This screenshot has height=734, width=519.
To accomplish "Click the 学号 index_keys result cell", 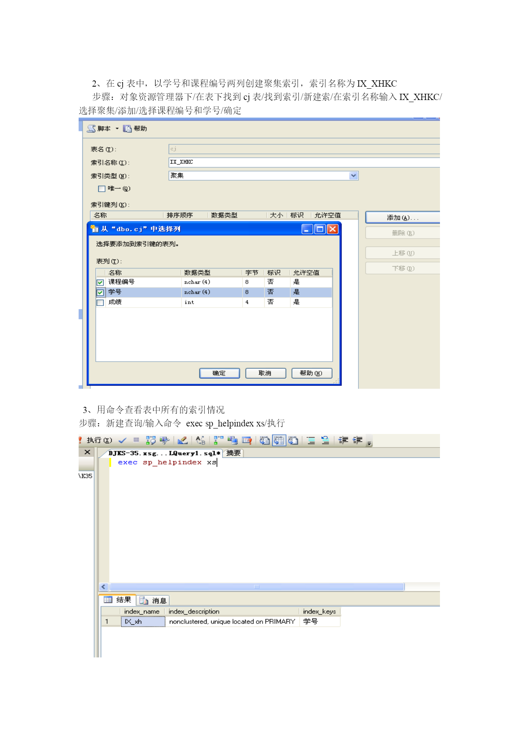I will pos(320,622).
